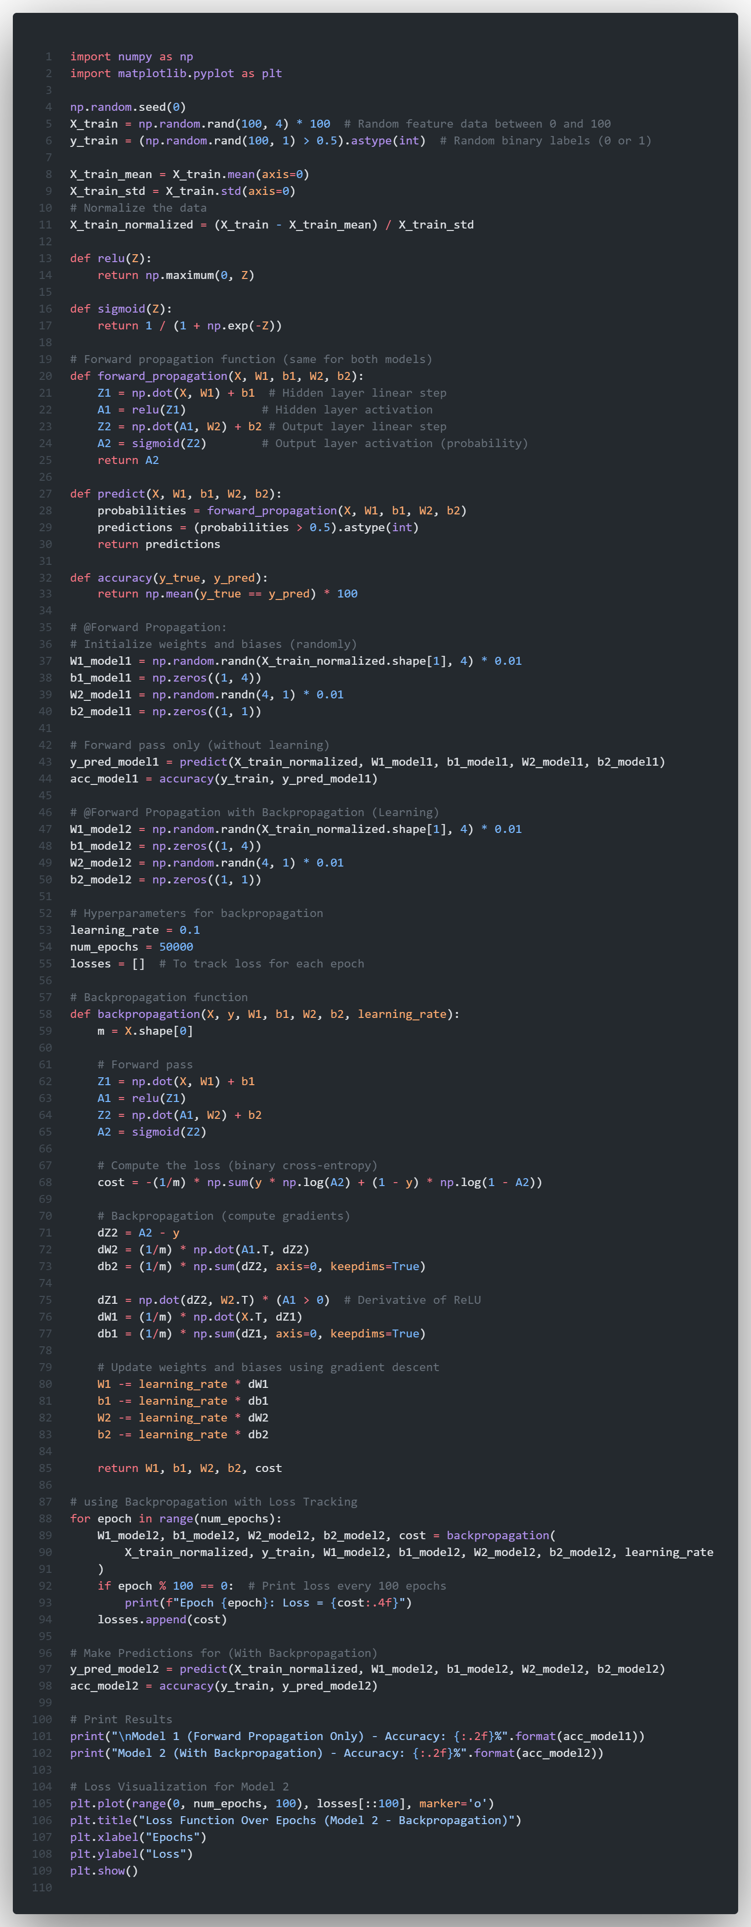The image size is (751, 1927).
Task: Click the 'import numpy as np' line
Action: tap(131, 57)
